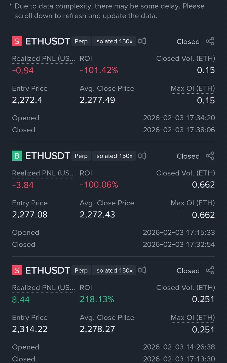The image size is (227, 363).
Task: Tap Max OI (ETH) label with 0.15
Action: click(x=193, y=88)
